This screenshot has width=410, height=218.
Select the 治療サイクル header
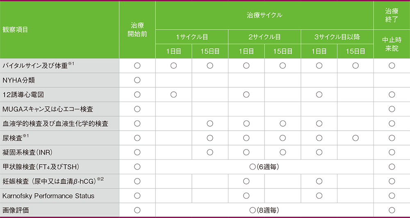pos(264,15)
